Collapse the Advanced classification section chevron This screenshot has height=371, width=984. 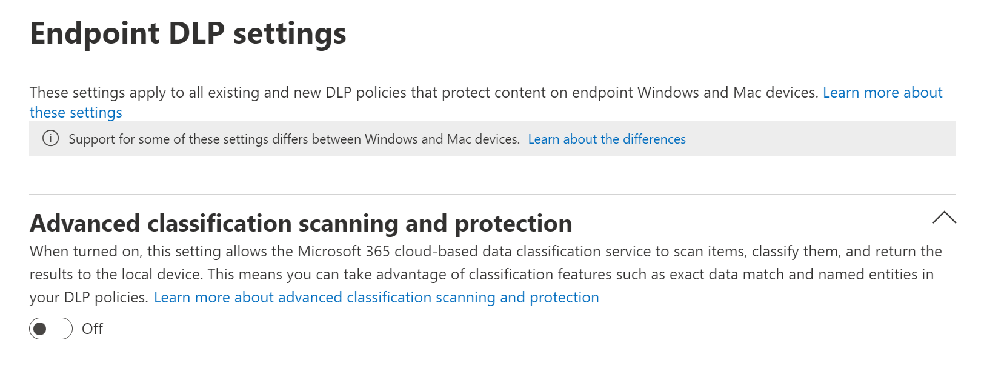point(944,218)
